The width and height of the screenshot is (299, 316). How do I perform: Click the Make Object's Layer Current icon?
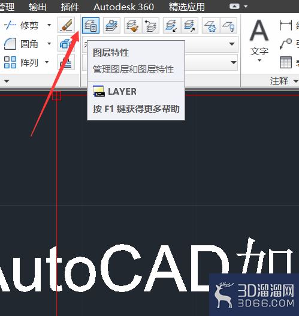coord(111,25)
